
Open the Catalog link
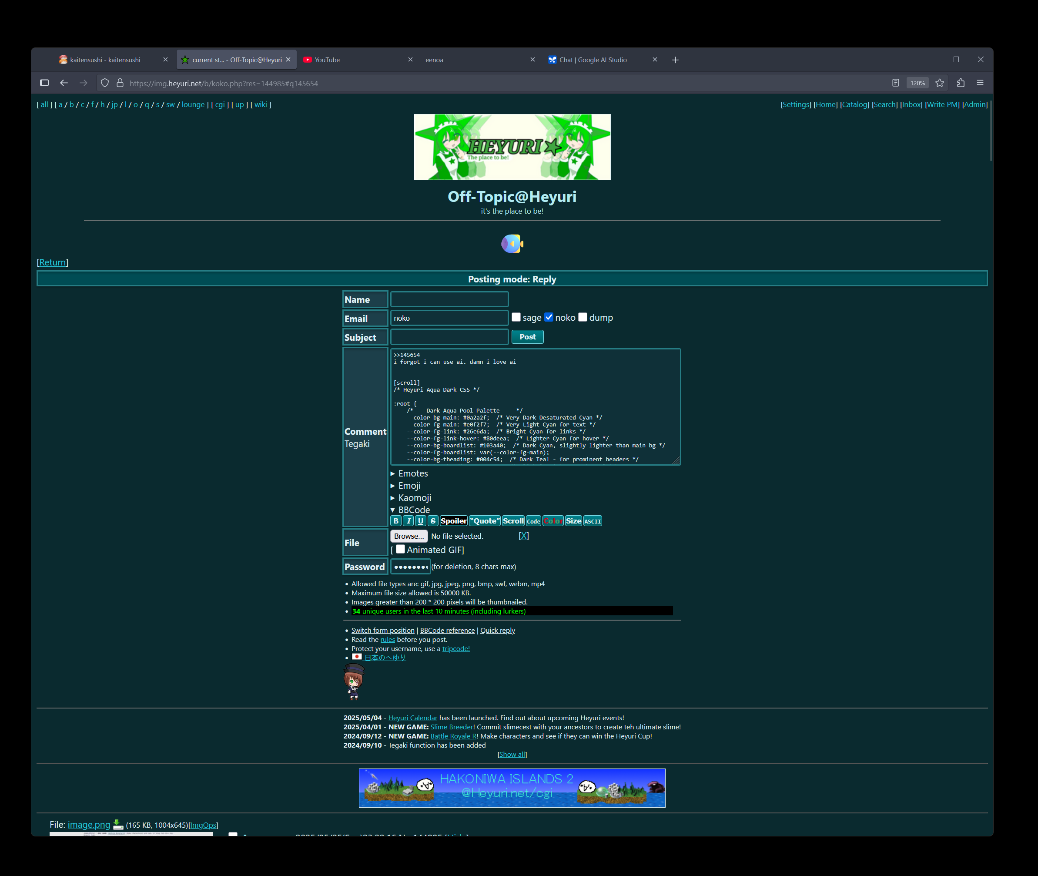click(854, 105)
